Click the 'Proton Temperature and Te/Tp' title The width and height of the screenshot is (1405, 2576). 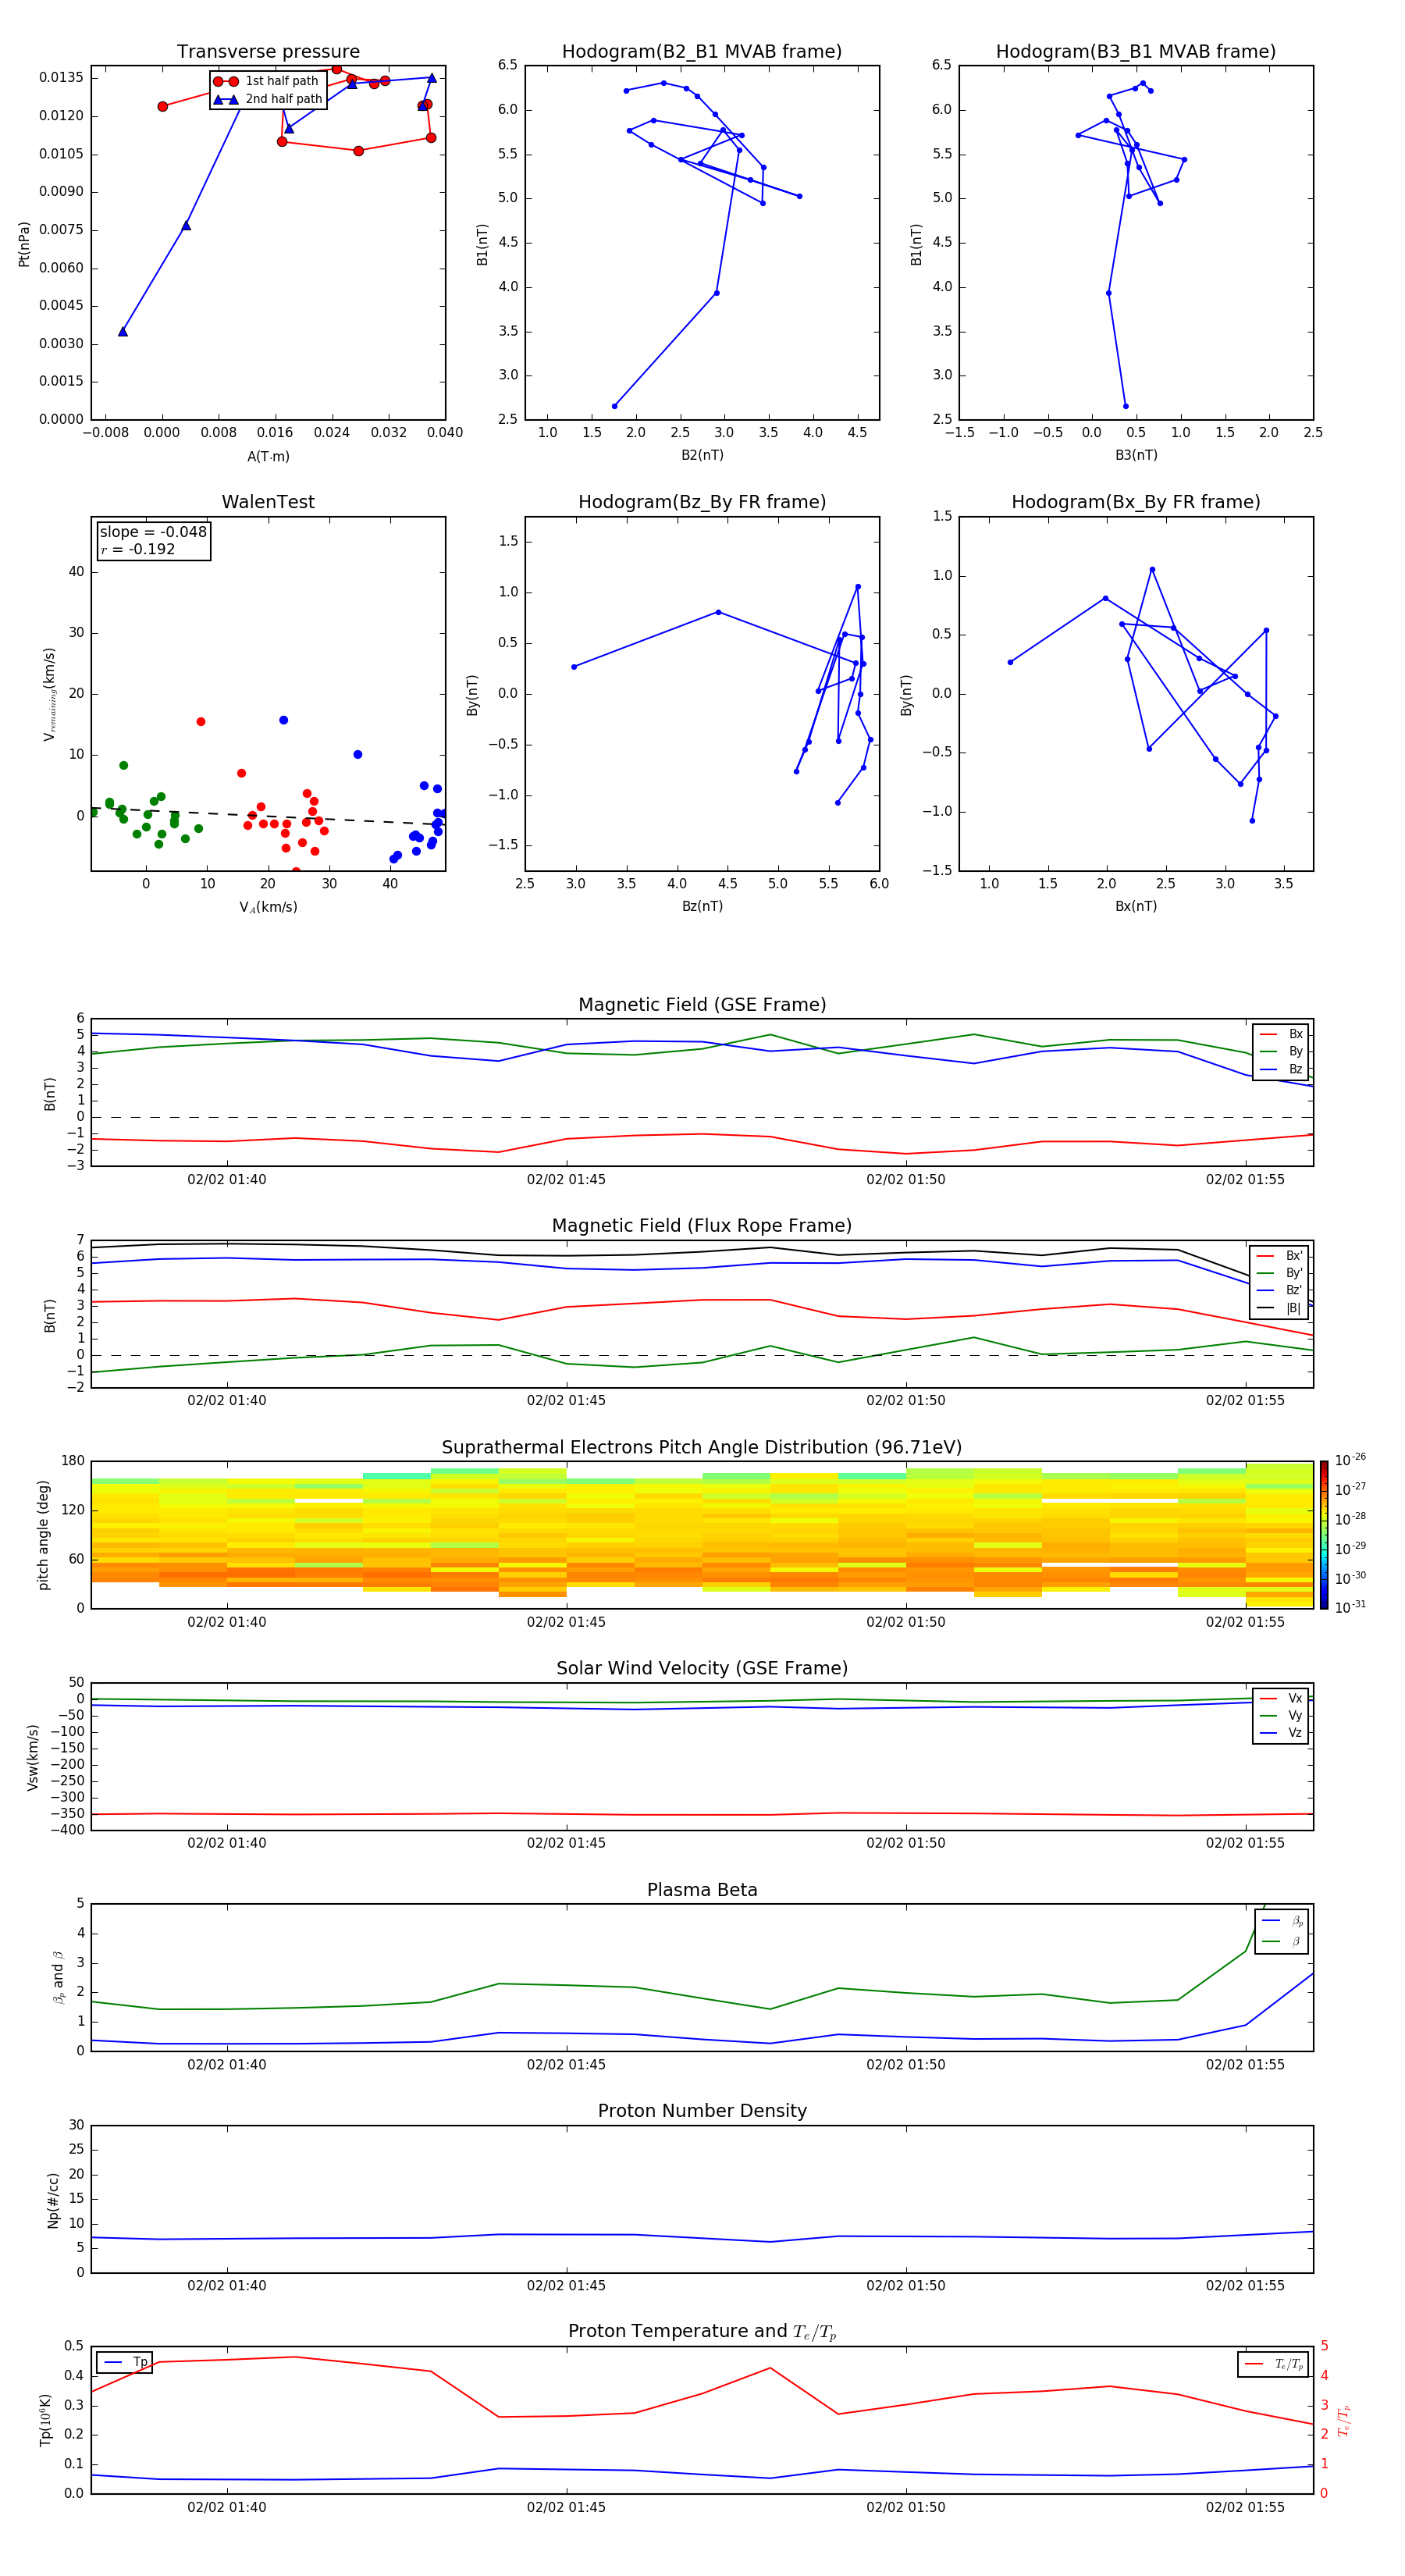(x=702, y=2332)
